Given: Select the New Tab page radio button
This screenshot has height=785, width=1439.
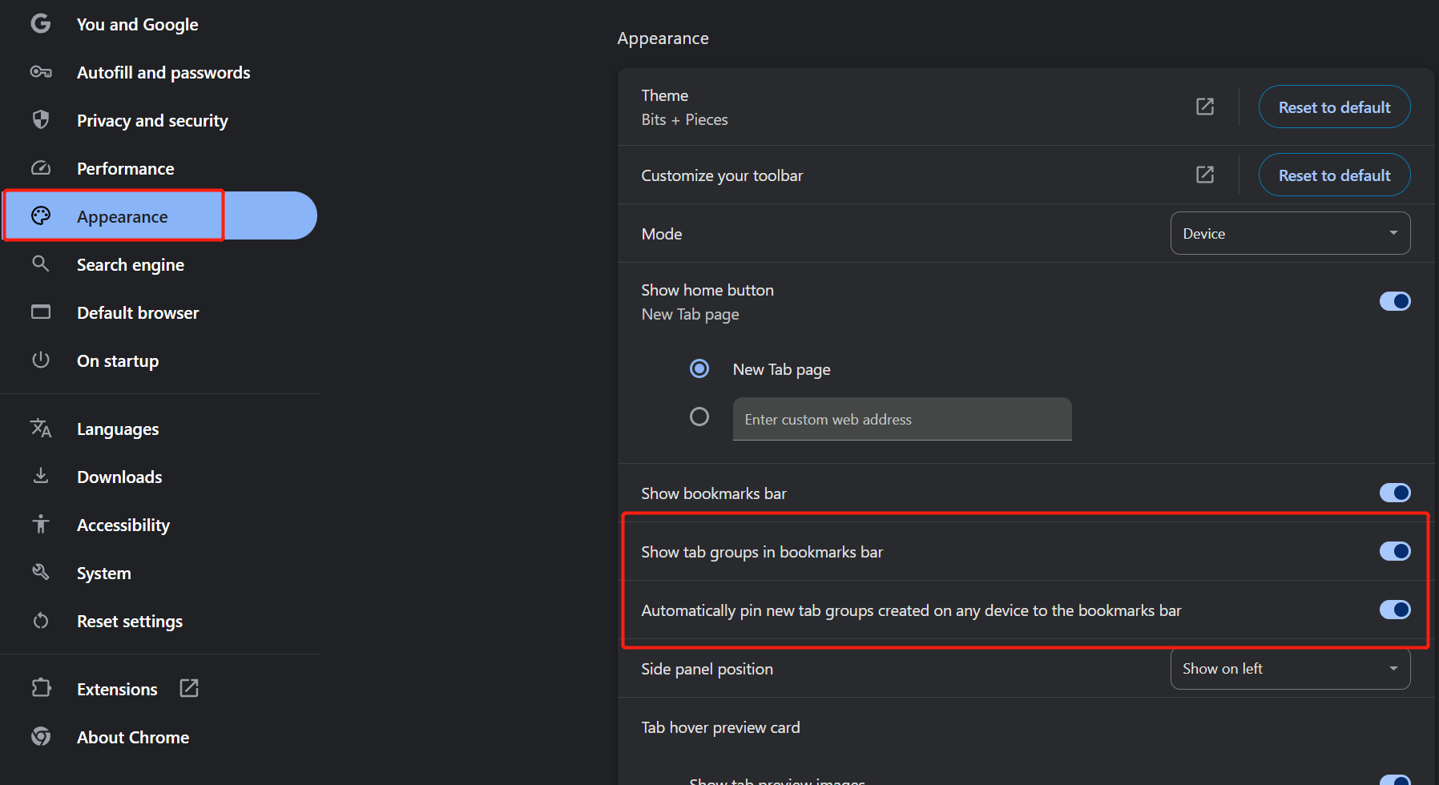Looking at the screenshot, I should 699,368.
